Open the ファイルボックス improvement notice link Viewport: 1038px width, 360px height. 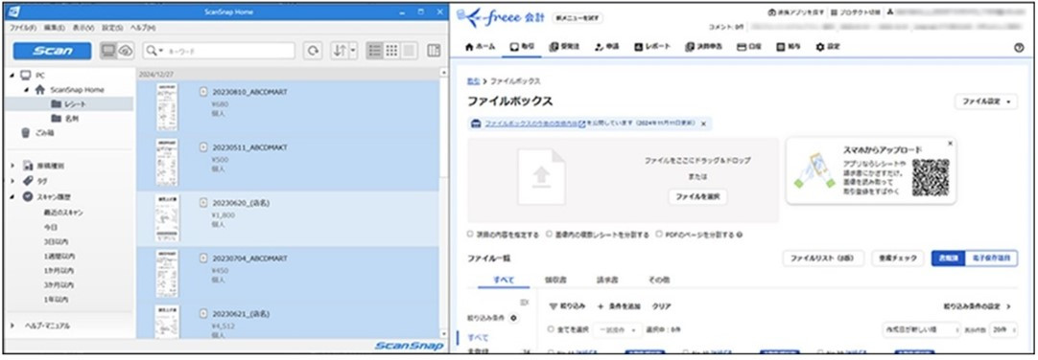pos(535,124)
